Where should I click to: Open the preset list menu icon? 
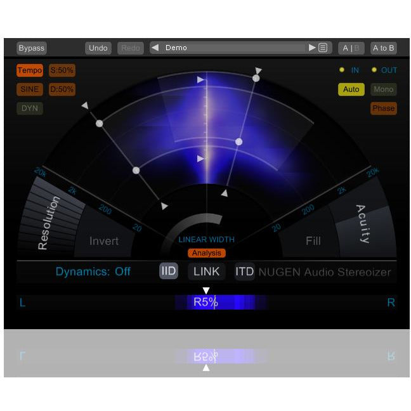pyautogui.click(x=323, y=48)
